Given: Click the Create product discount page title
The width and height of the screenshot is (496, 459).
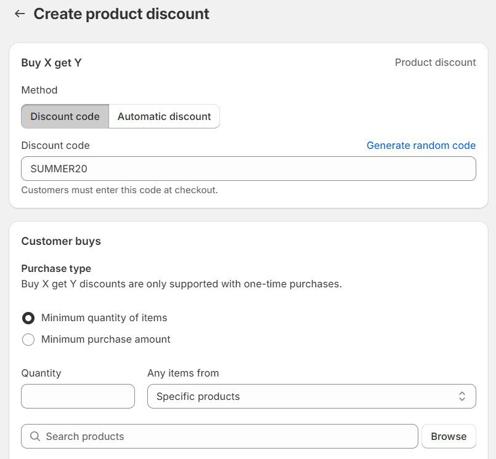Looking at the screenshot, I should coord(121,14).
